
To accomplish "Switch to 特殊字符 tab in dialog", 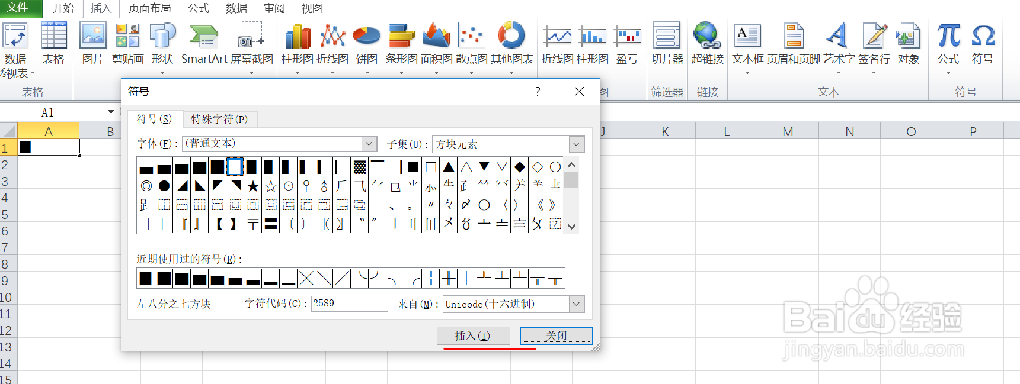I will [x=219, y=120].
